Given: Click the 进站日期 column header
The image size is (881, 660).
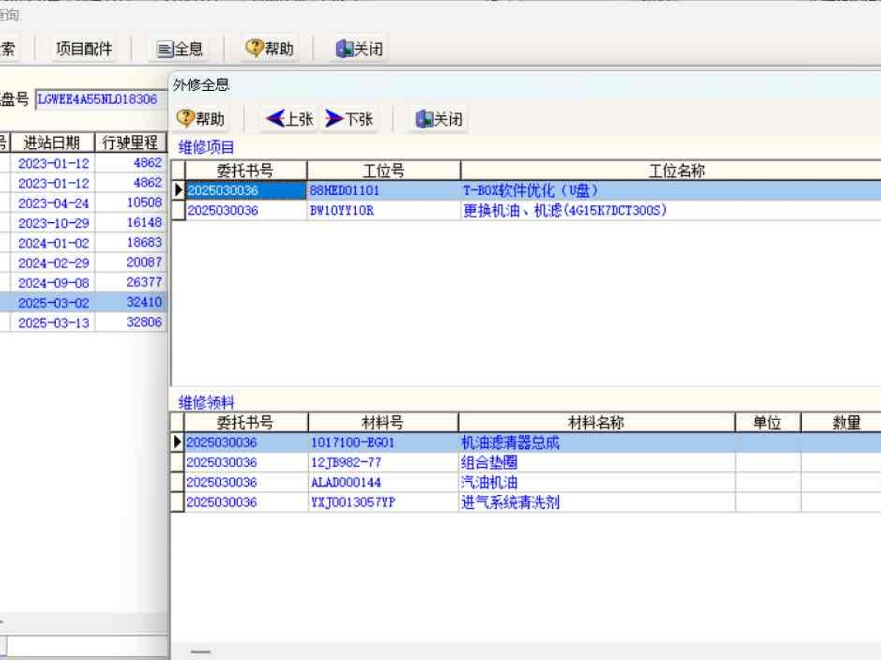Looking at the screenshot, I should pyautogui.click(x=52, y=142).
